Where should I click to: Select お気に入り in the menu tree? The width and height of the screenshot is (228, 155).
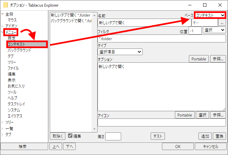click(16, 86)
